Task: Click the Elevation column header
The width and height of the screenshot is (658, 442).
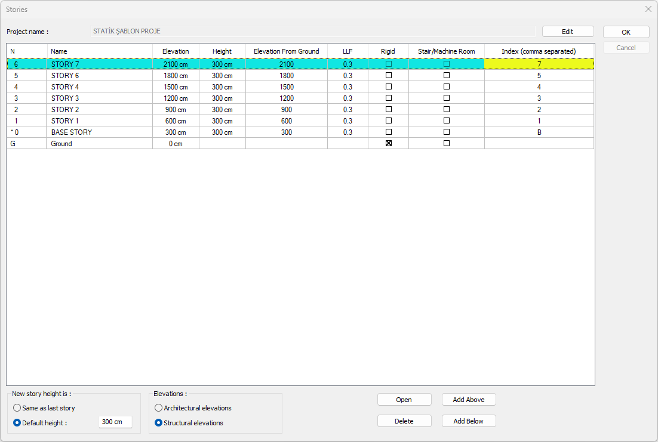Action: tap(176, 51)
